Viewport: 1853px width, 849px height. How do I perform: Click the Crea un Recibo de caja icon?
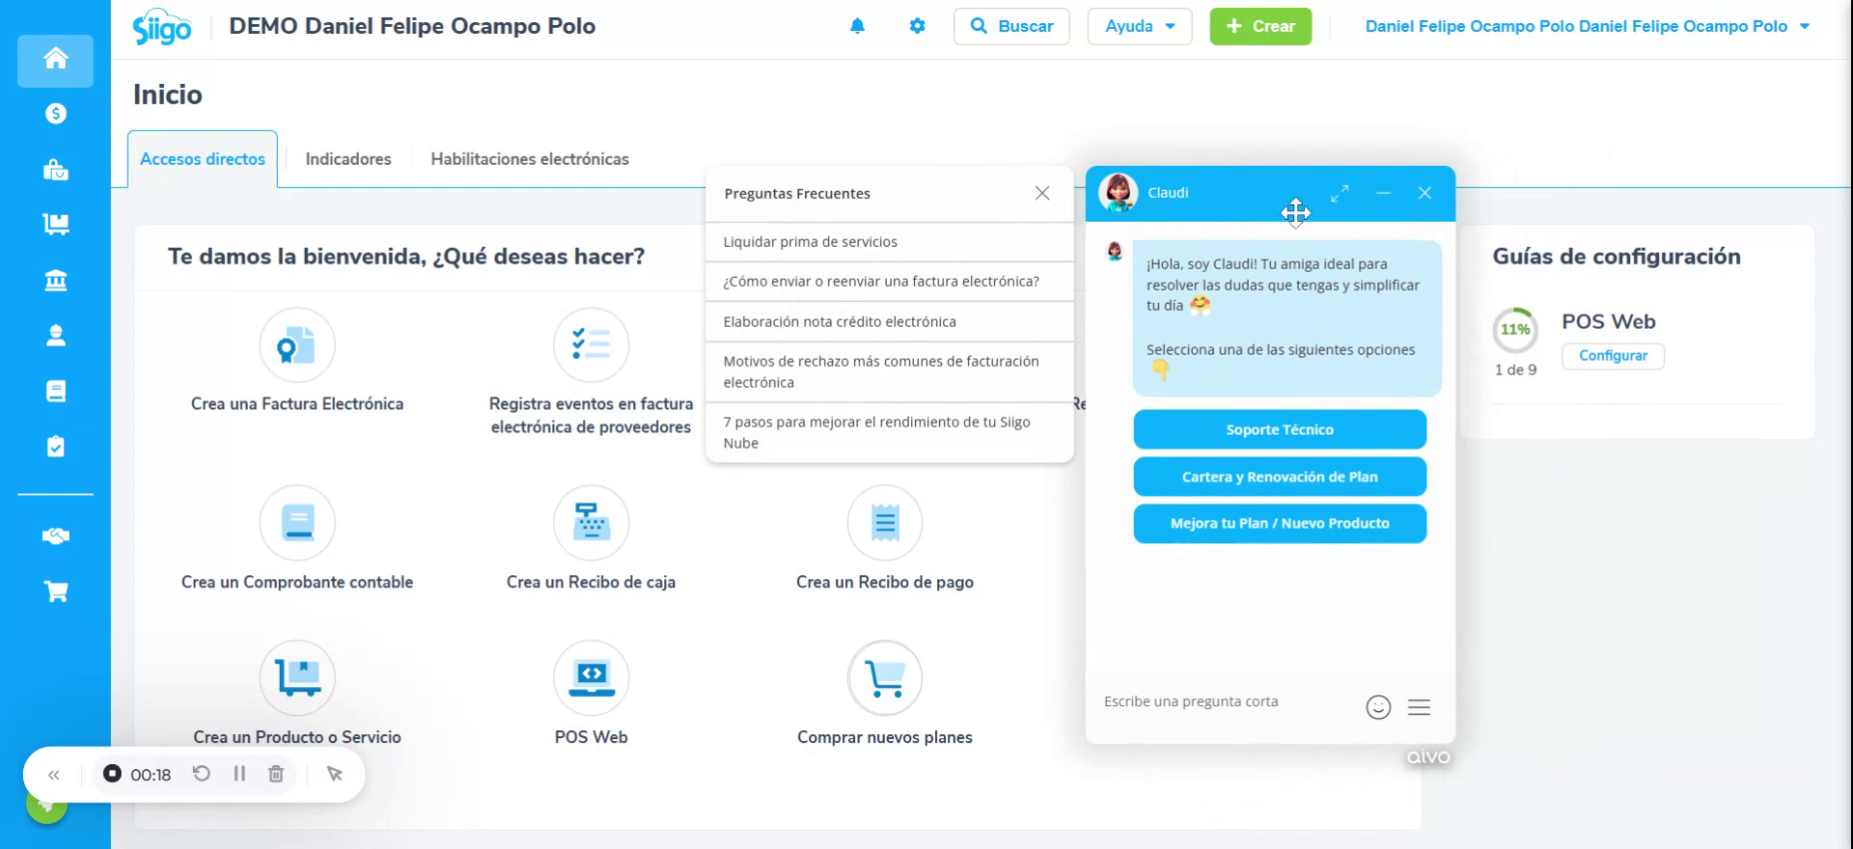tap(591, 523)
